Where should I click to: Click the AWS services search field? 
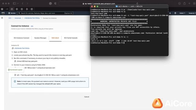[45, 13]
